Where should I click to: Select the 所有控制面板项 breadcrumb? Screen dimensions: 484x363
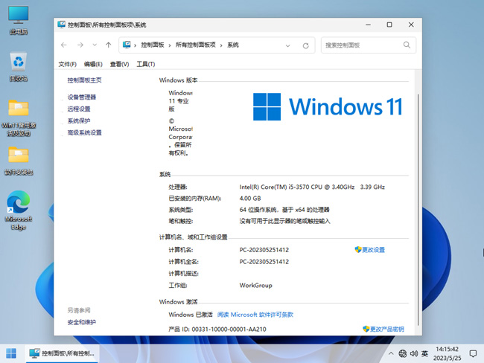pos(195,45)
